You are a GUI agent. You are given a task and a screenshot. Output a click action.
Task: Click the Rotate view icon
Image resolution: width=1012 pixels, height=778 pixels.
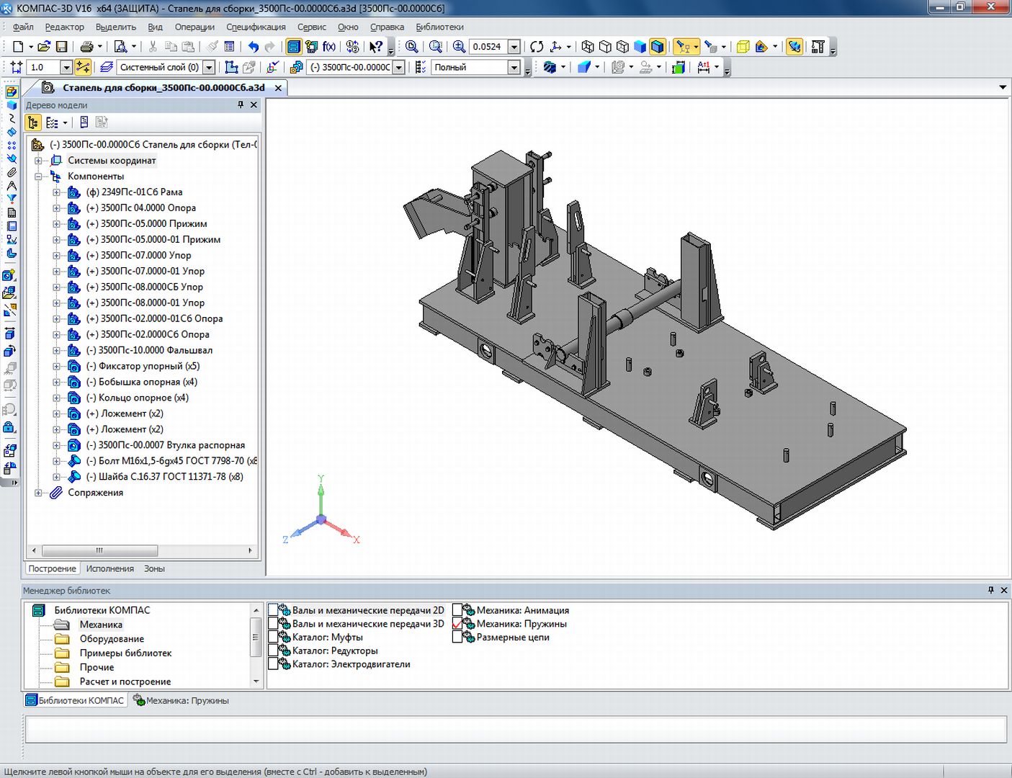[x=537, y=47]
